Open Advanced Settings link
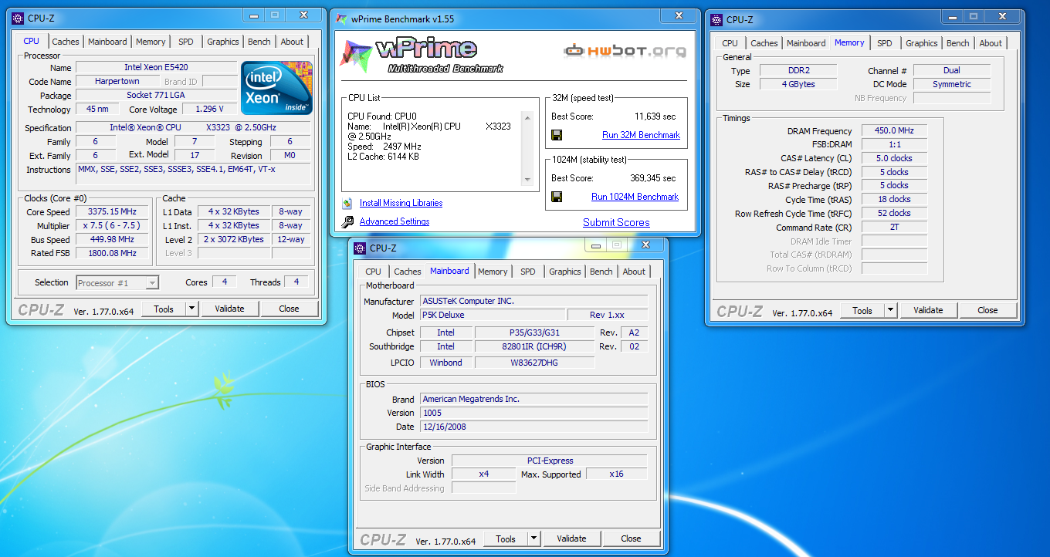 pos(395,221)
